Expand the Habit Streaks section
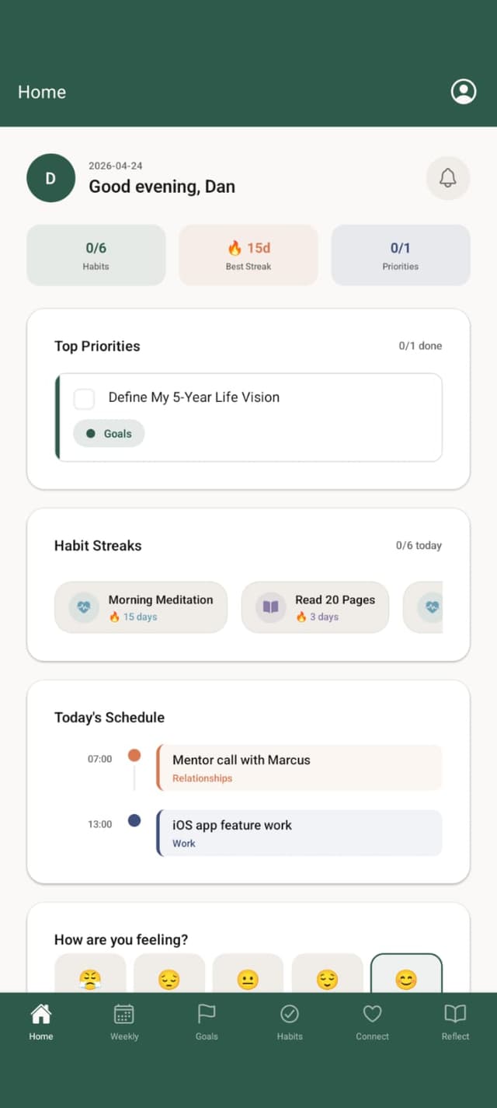The width and height of the screenshot is (497, 1108). pyautogui.click(x=98, y=546)
